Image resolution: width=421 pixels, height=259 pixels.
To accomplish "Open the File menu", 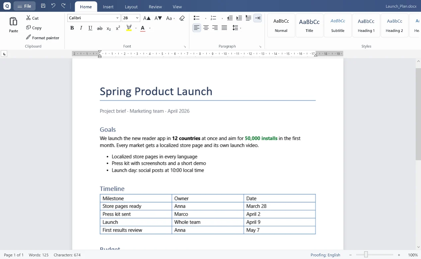I will (x=24, y=6).
